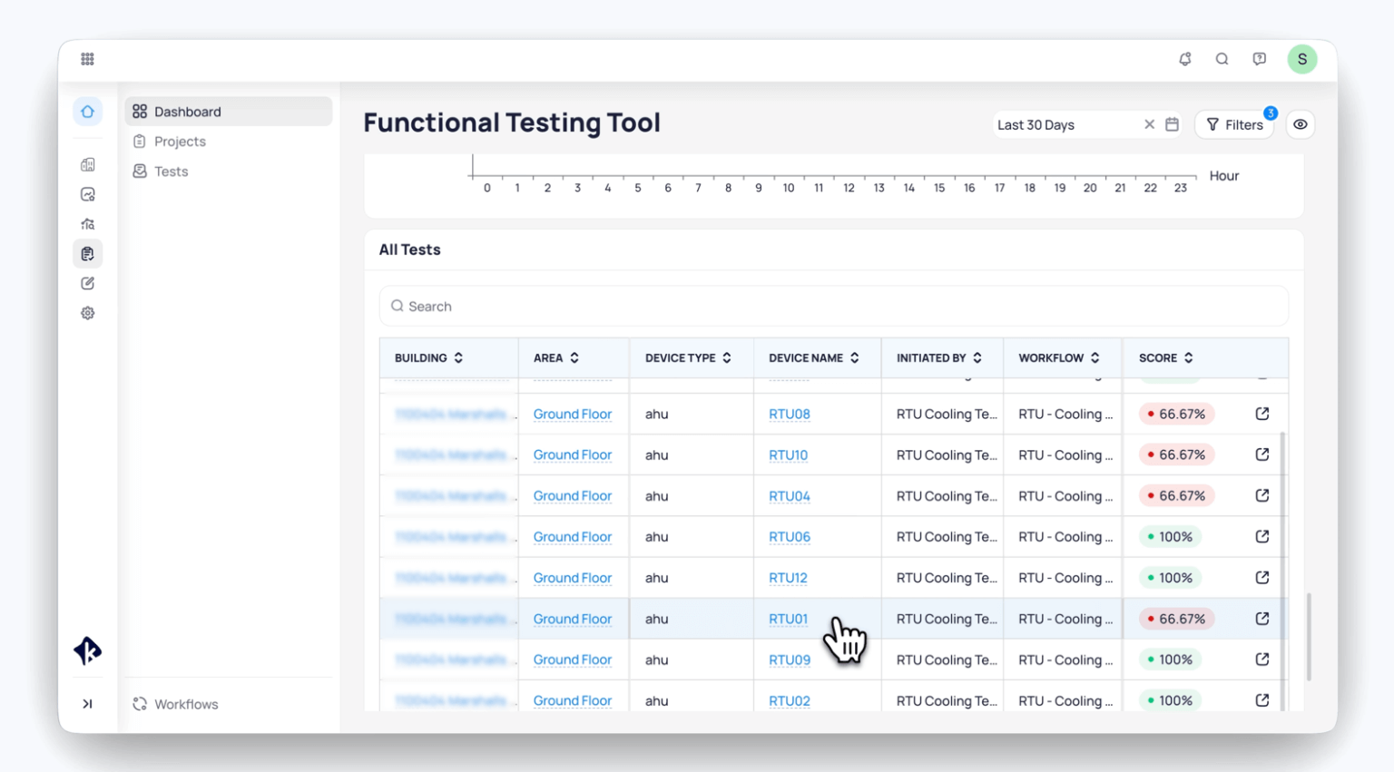
Task: Sort table by Building column
Action: pyautogui.click(x=458, y=358)
